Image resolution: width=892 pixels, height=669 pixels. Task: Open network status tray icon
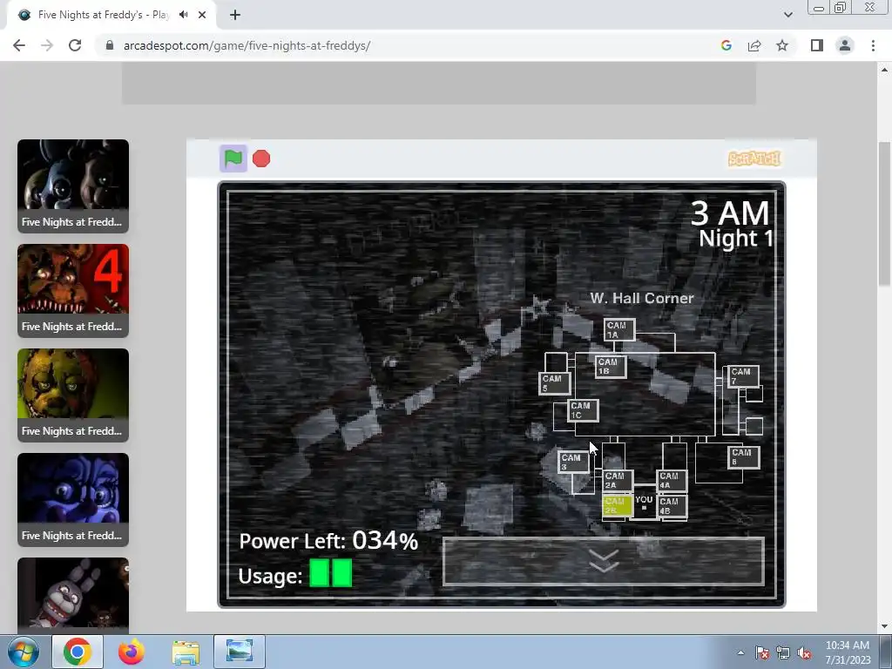click(783, 652)
